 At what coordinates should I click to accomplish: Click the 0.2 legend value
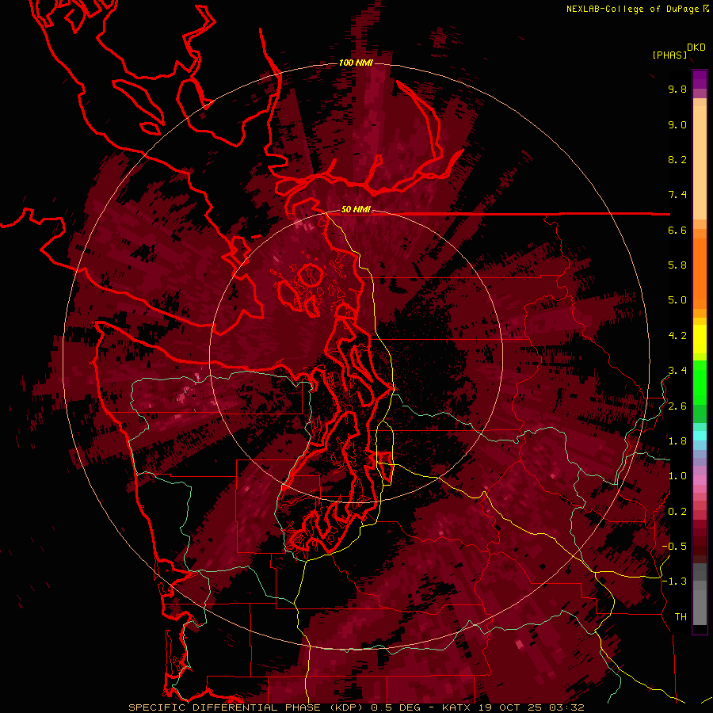click(677, 512)
